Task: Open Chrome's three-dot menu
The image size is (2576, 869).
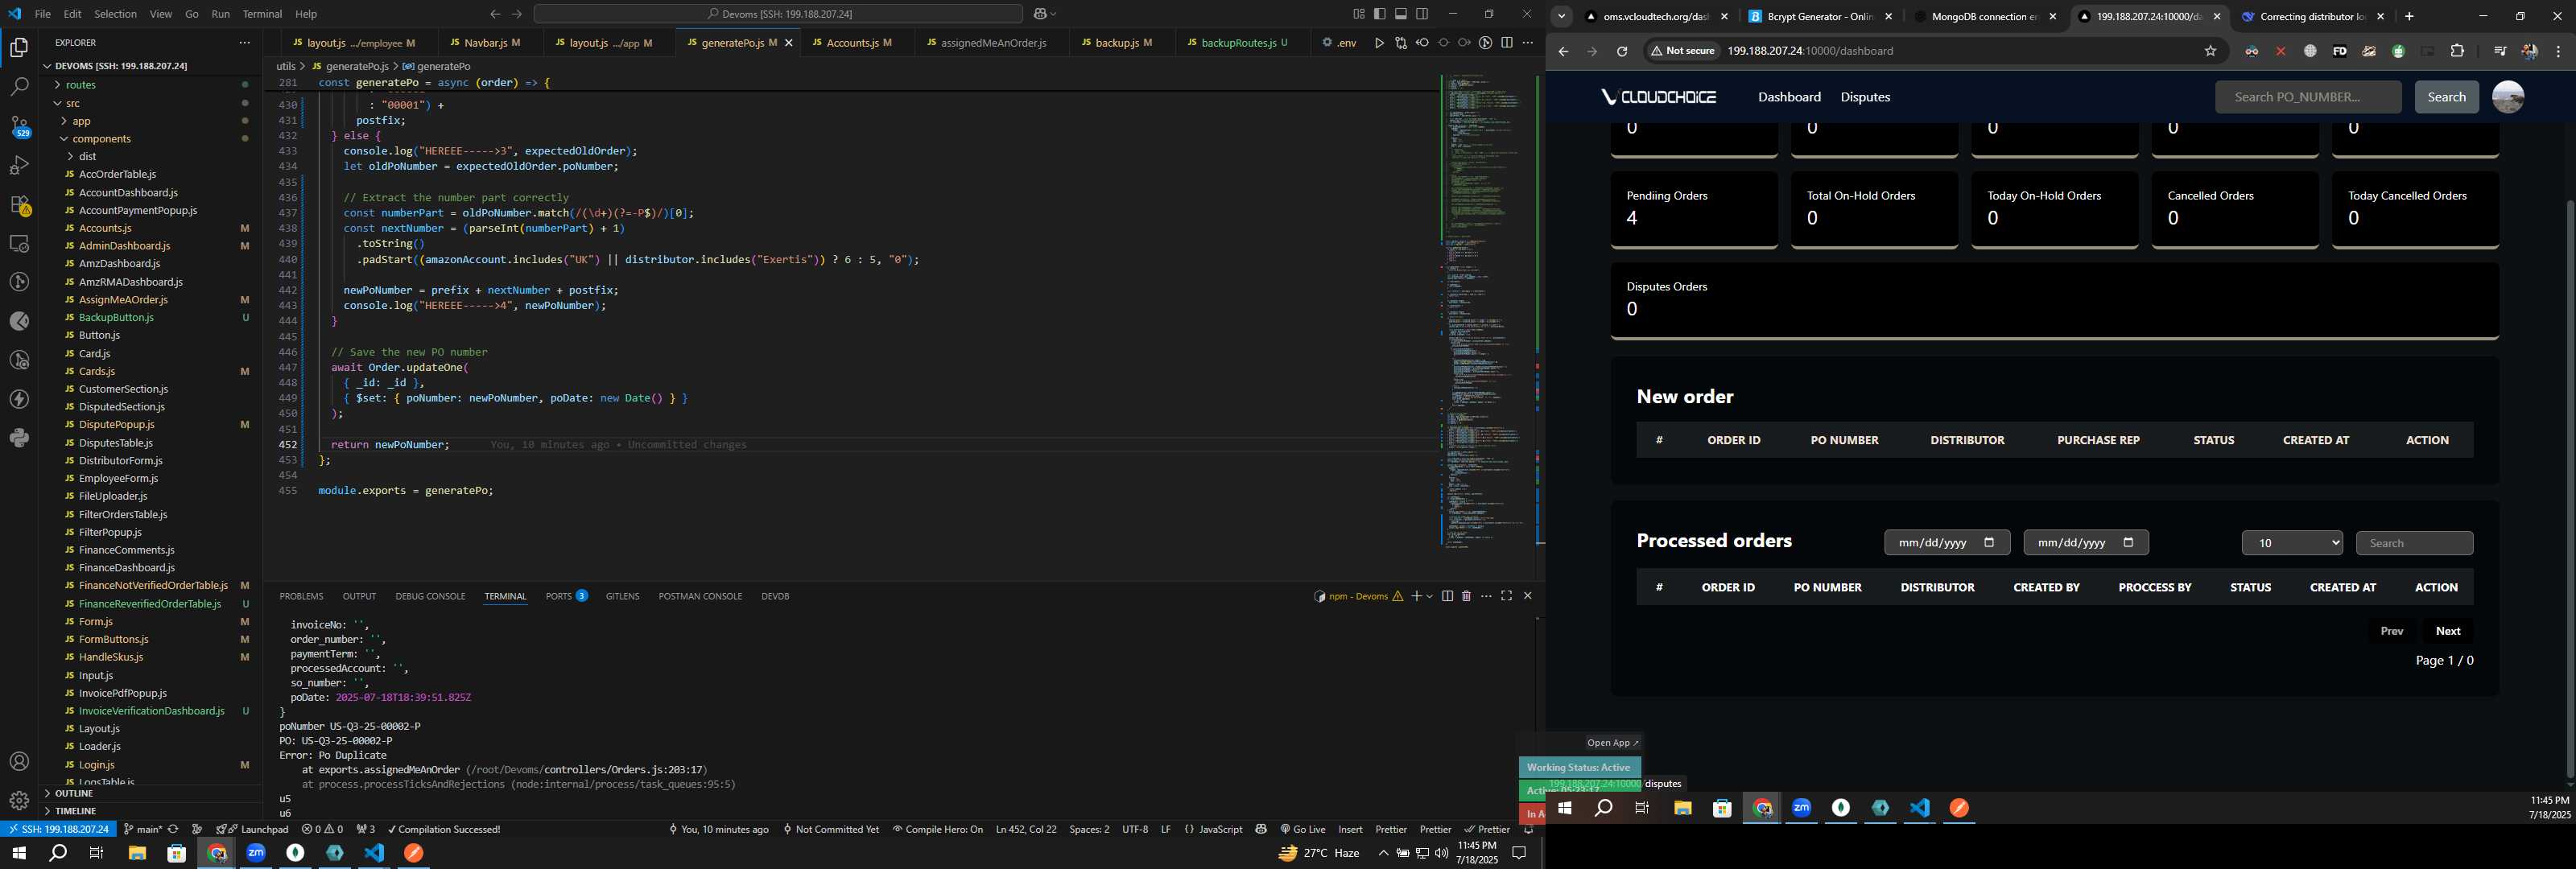Action: tap(2558, 51)
